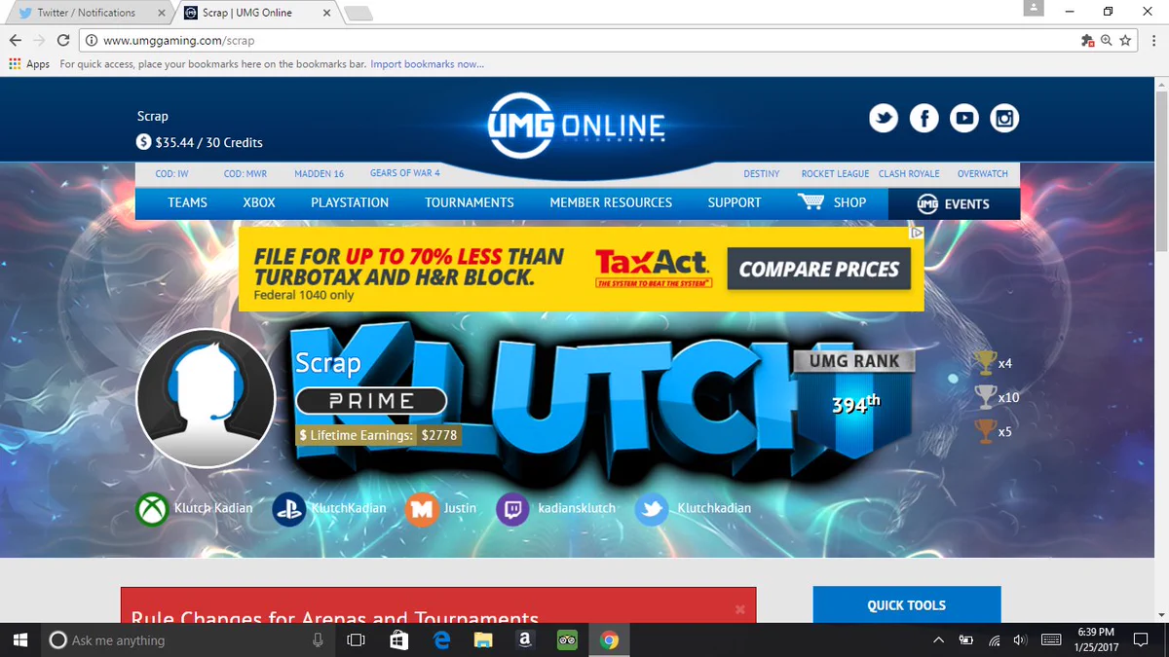Open Task View on taskbar
The image size is (1169, 657).
click(356, 639)
